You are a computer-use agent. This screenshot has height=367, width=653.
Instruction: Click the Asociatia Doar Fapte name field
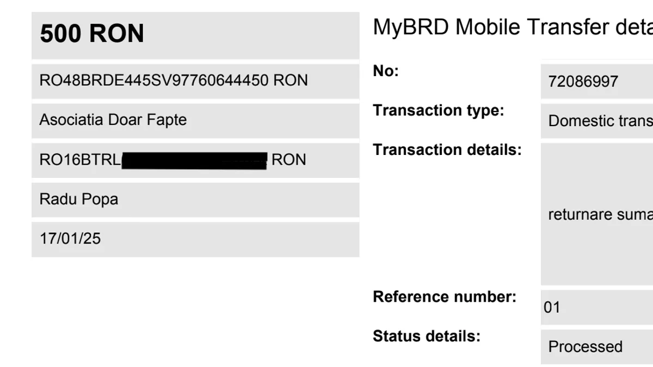tap(113, 120)
